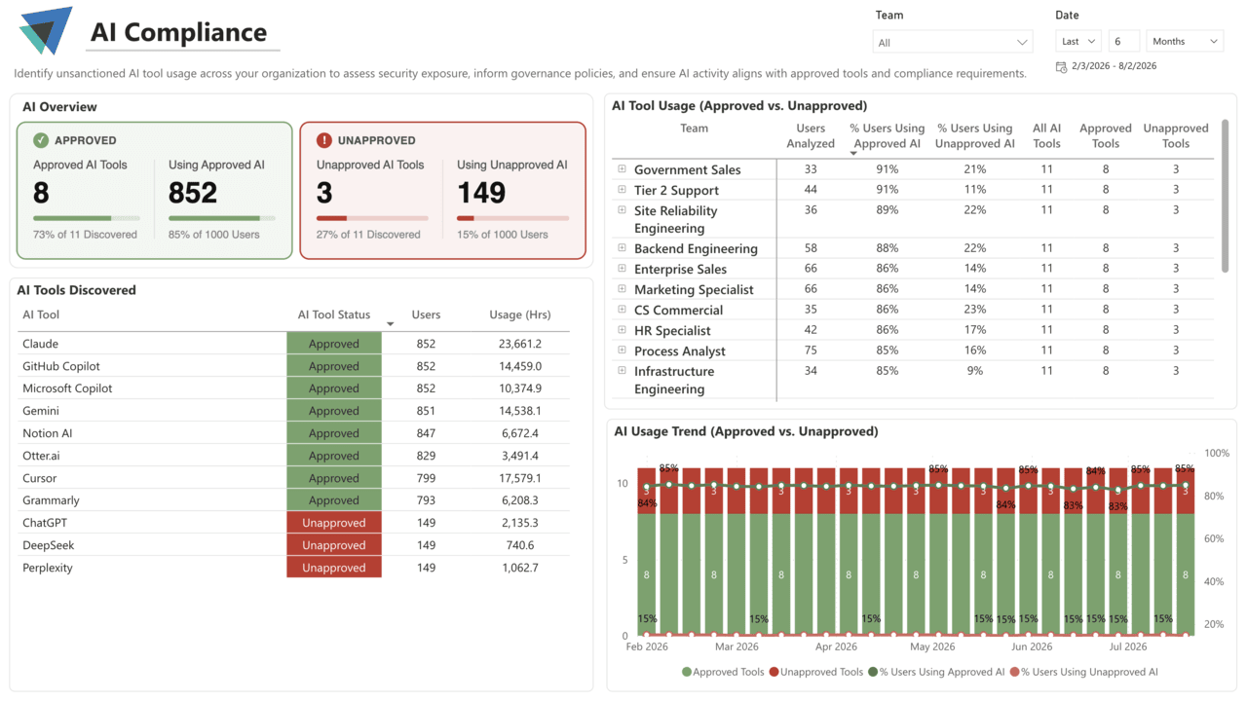The width and height of the screenshot is (1247, 701).
Task: Open the Team filter dropdown
Action: tap(953, 42)
